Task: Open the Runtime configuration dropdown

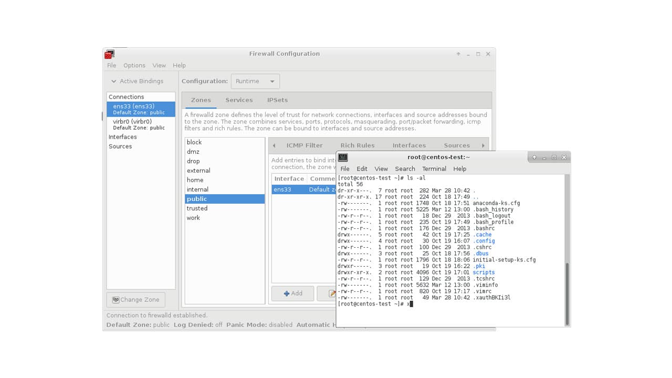Action: tap(255, 81)
